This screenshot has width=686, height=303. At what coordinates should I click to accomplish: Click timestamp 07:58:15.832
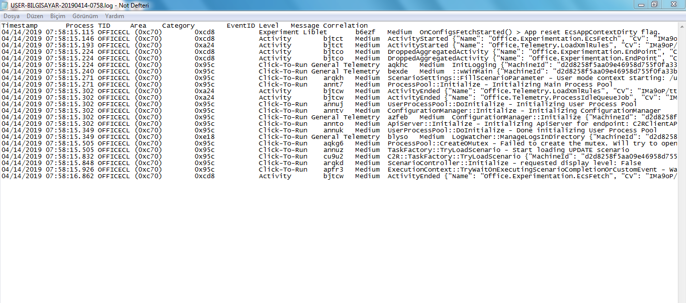pos(70,157)
